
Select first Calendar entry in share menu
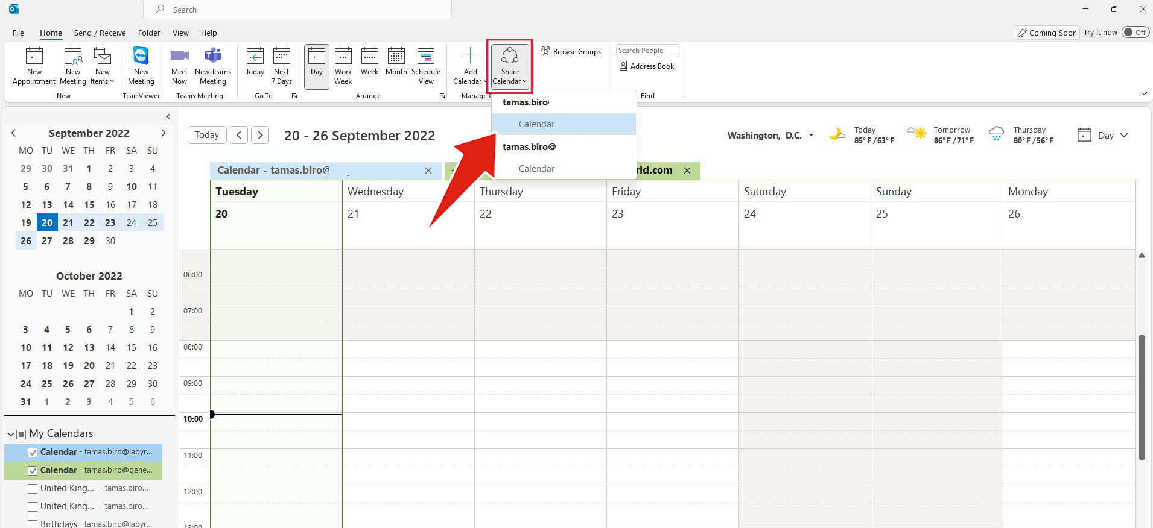[564, 124]
